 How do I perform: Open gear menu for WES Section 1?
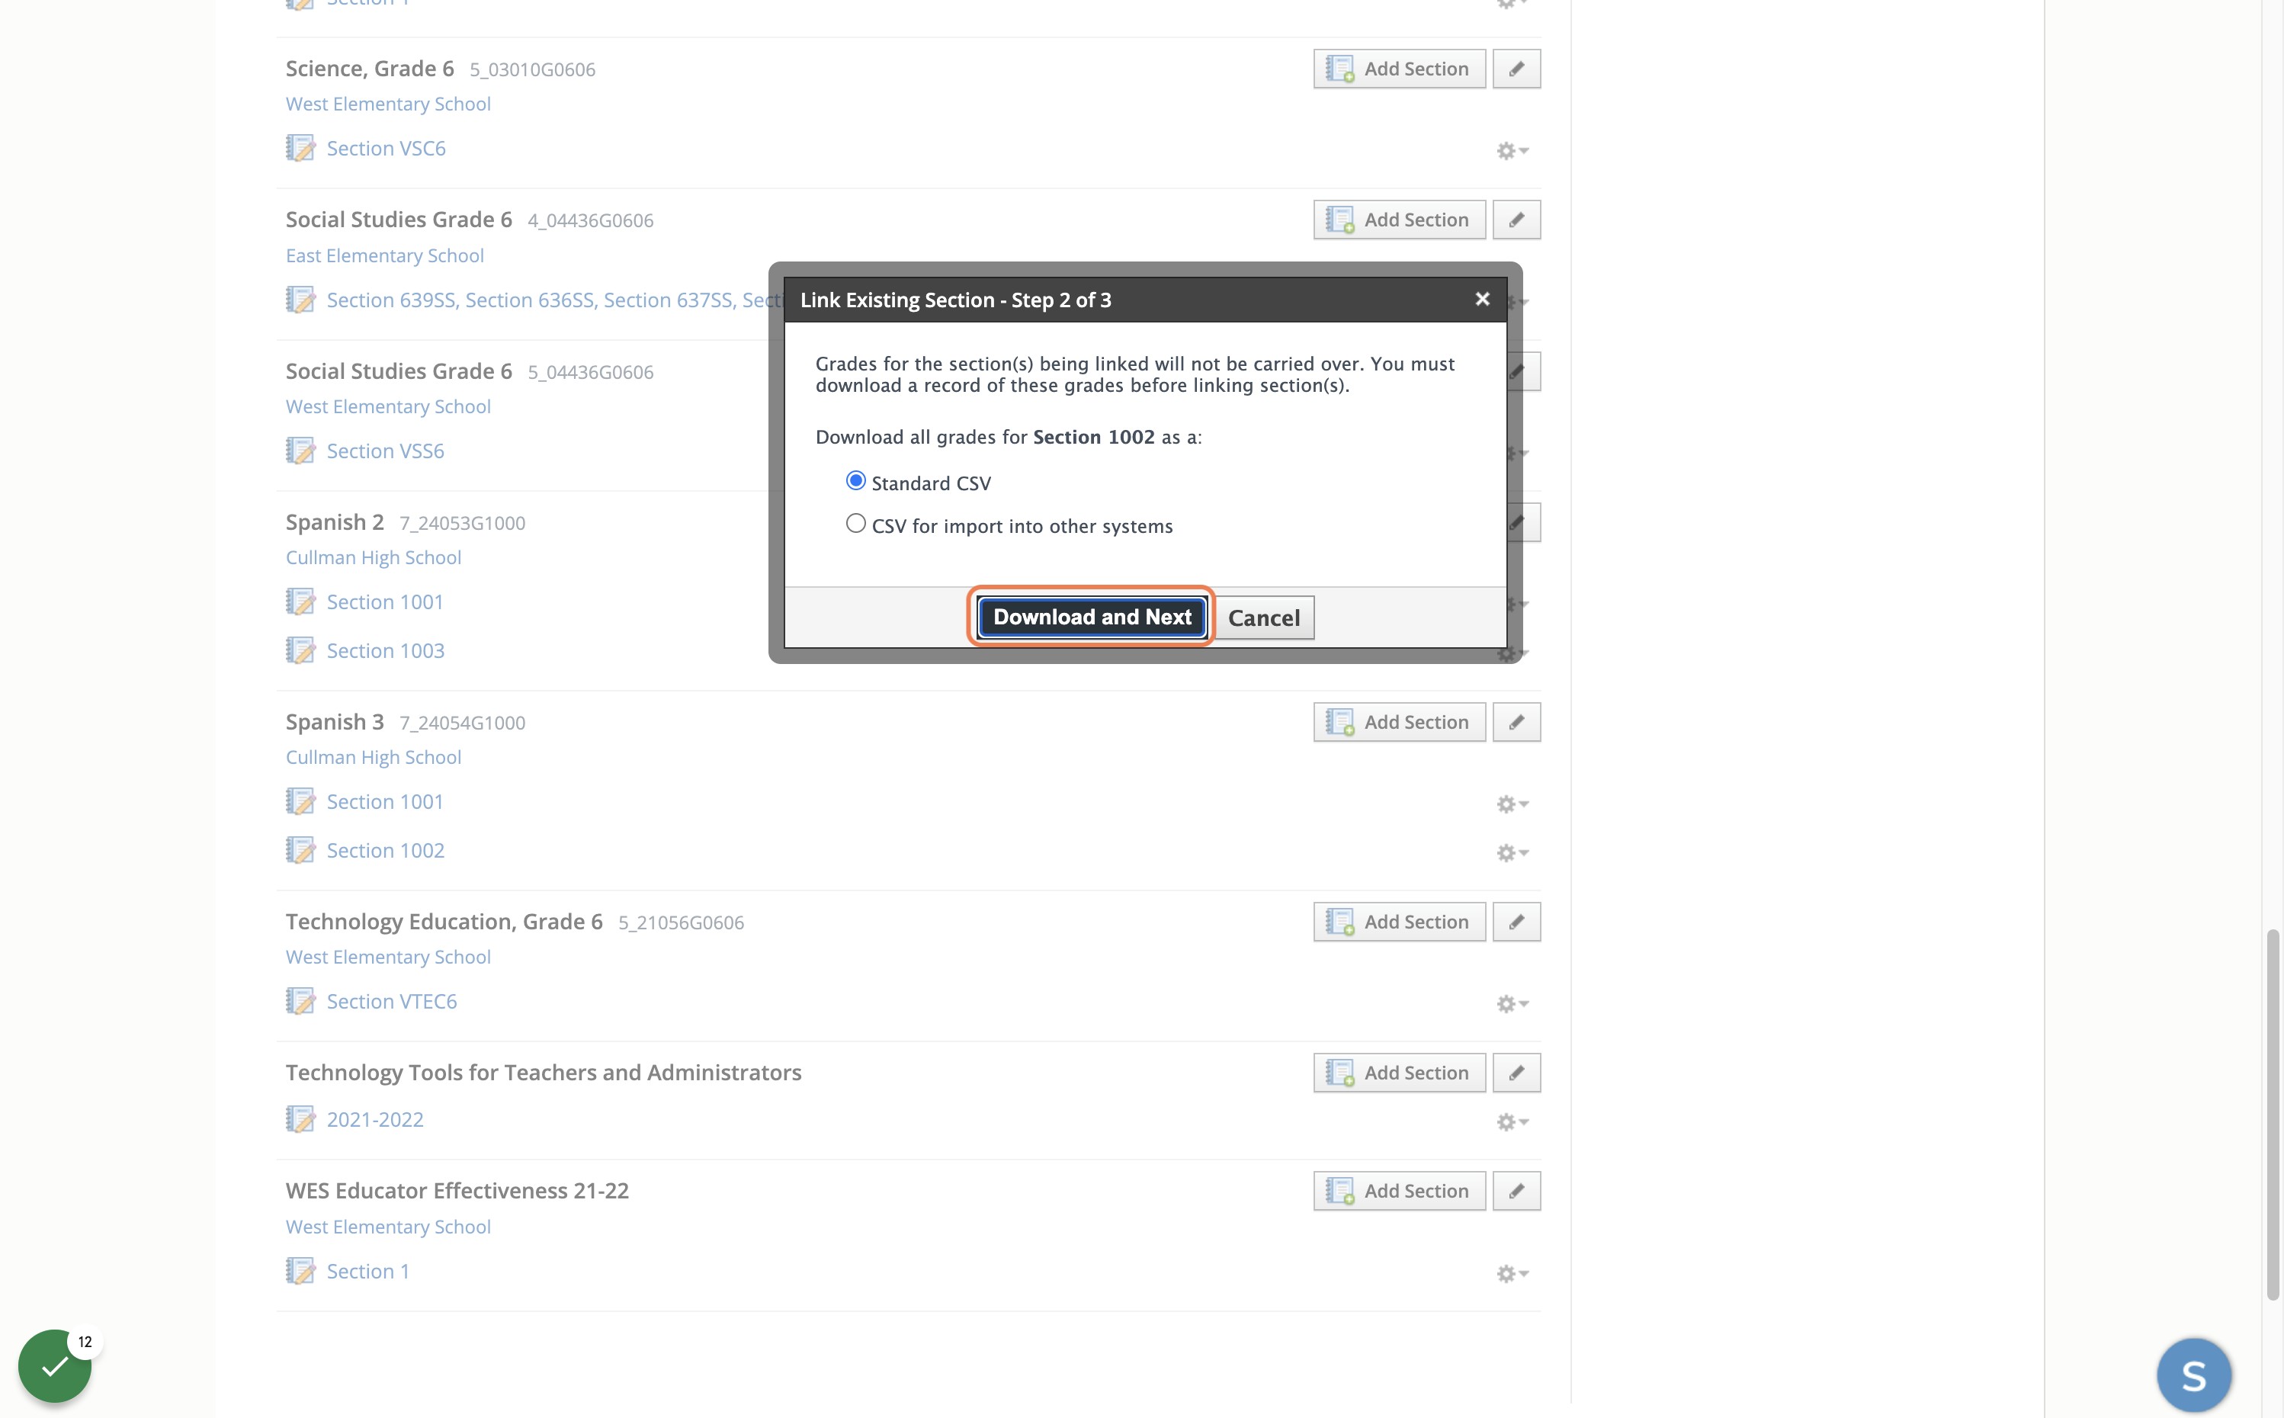click(x=1512, y=1274)
